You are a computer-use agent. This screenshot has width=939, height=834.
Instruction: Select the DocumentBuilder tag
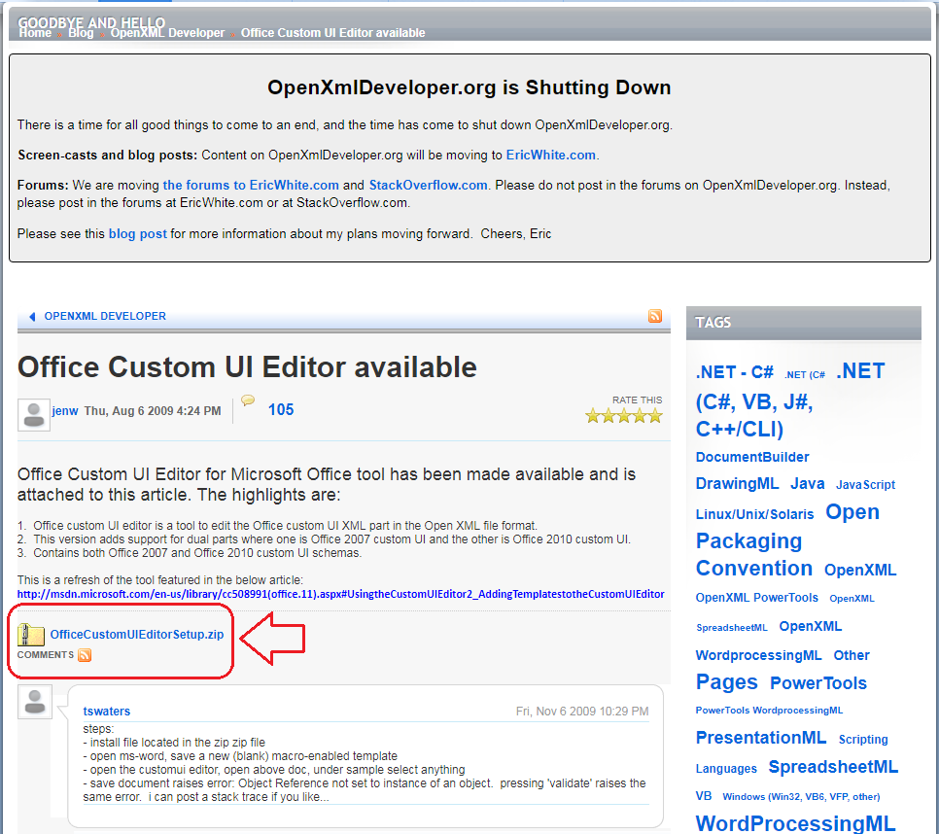pos(752,457)
